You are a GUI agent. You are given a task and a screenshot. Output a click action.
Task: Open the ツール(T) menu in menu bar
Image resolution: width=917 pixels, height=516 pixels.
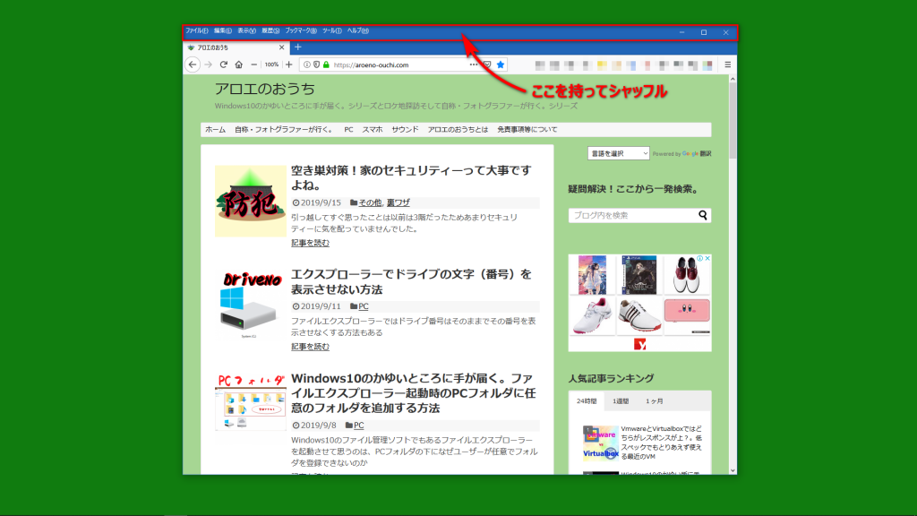pos(331,31)
